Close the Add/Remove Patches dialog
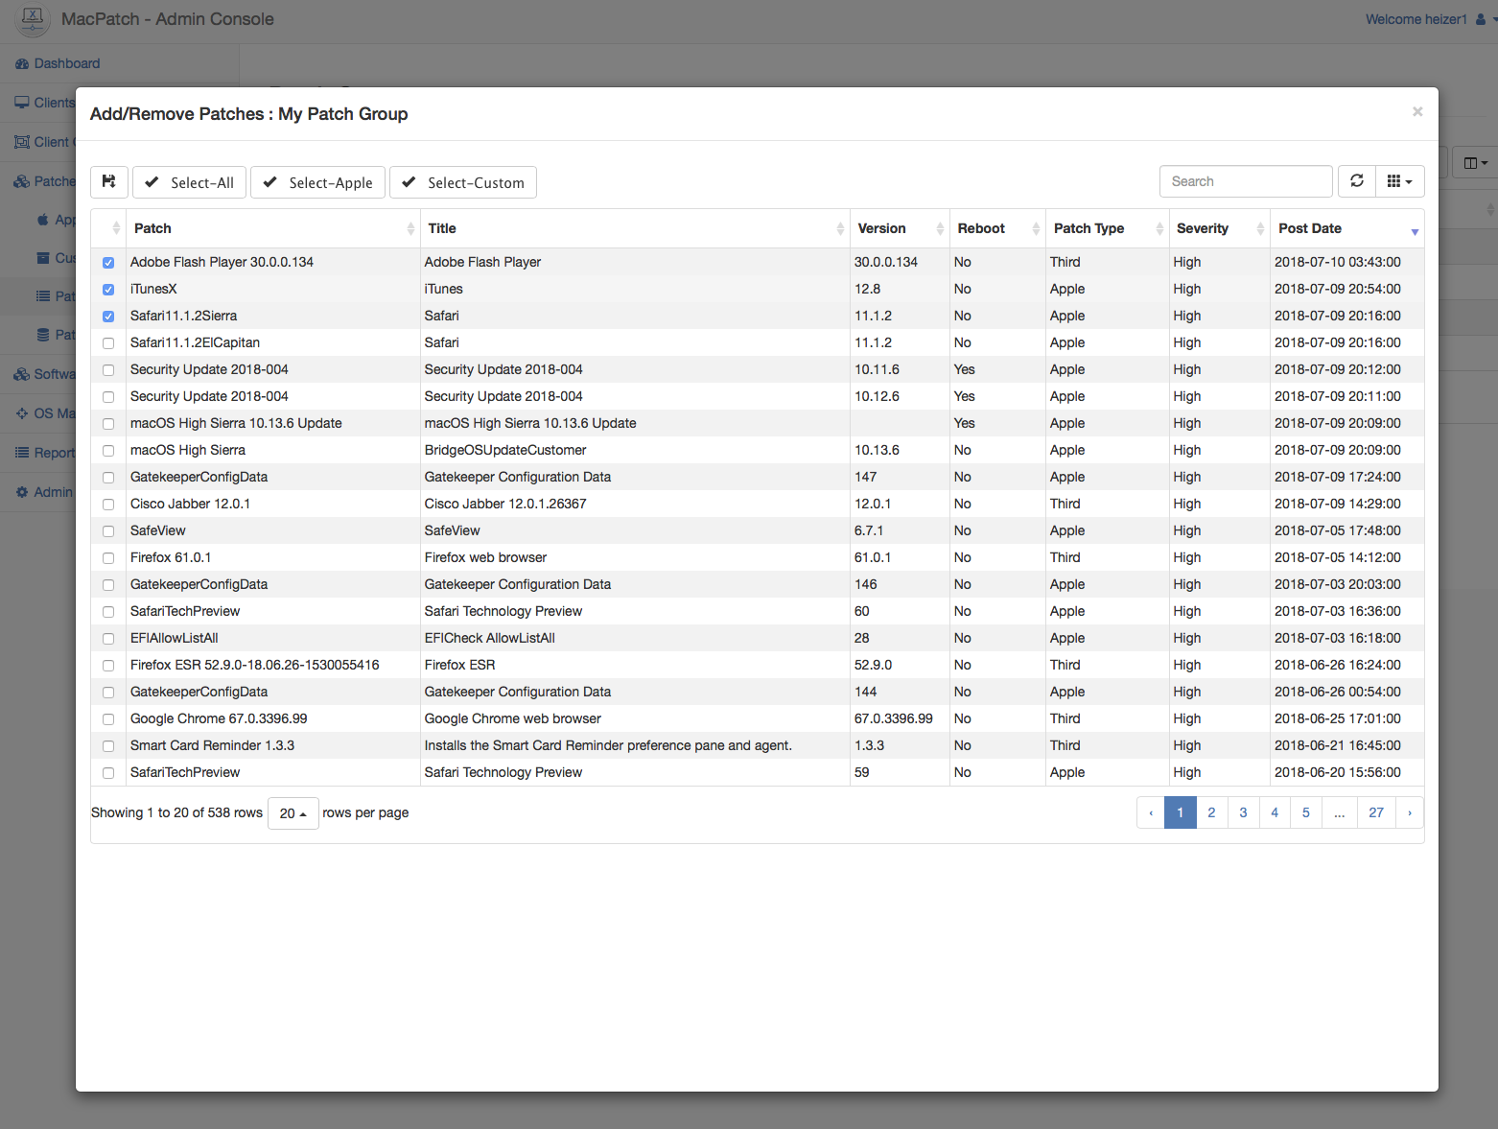 (x=1417, y=112)
